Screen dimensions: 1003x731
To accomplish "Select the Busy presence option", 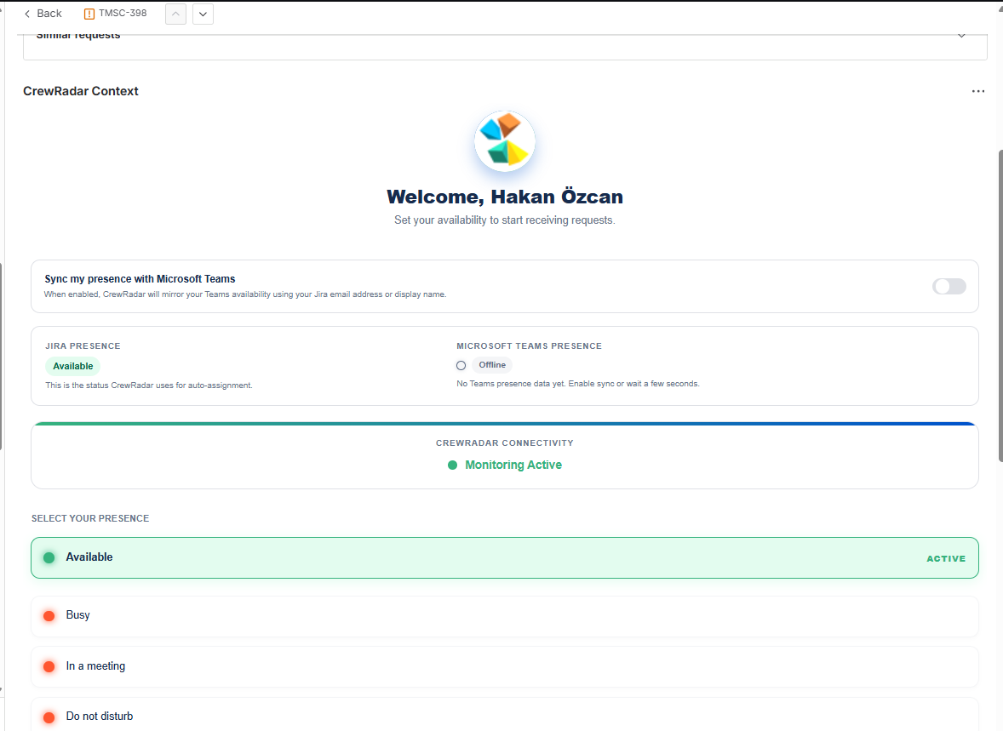I will click(505, 616).
